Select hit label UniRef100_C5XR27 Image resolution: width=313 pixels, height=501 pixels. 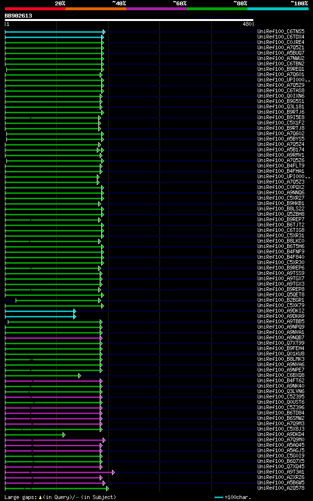pyautogui.click(x=281, y=198)
